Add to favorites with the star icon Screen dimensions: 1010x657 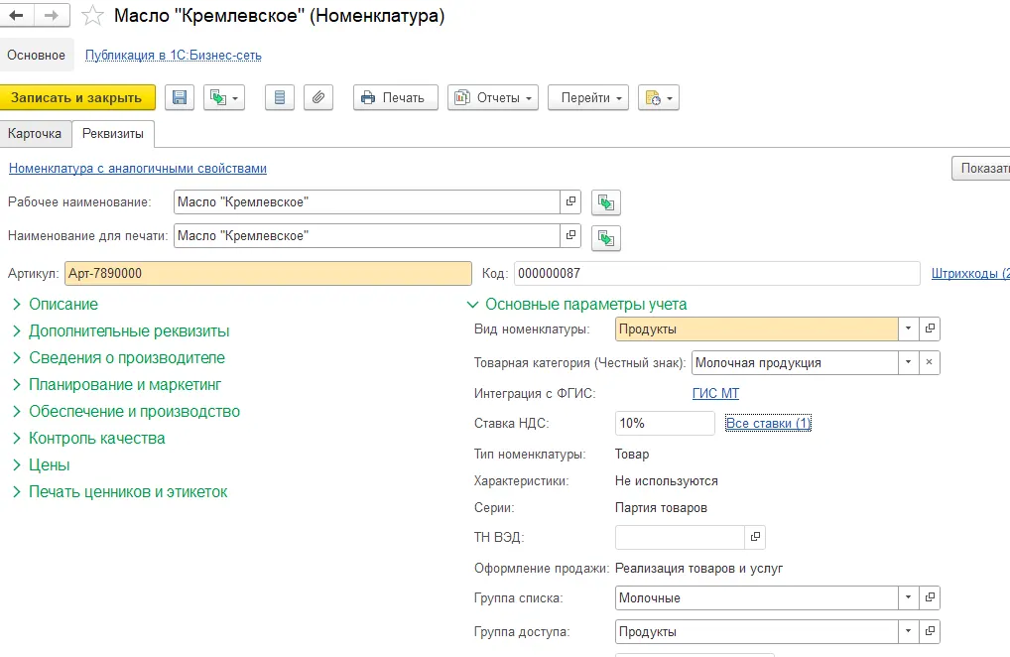pyautogui.click(x=92, y=16)
